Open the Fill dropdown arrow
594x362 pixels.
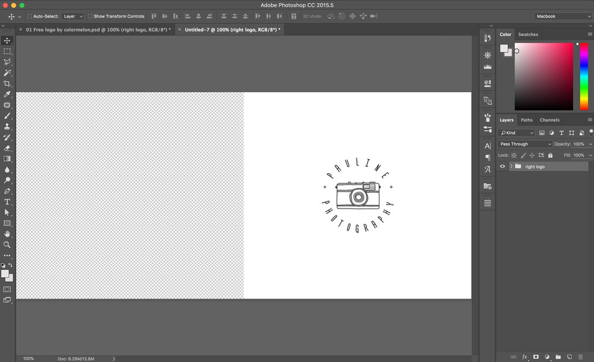(590, 155)
